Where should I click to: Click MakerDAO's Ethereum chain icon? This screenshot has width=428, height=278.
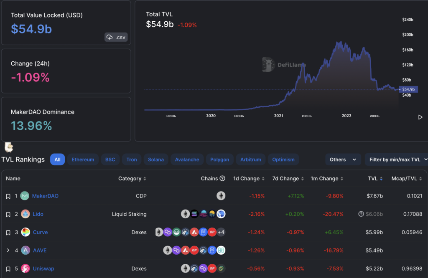[x=221, y=196]
